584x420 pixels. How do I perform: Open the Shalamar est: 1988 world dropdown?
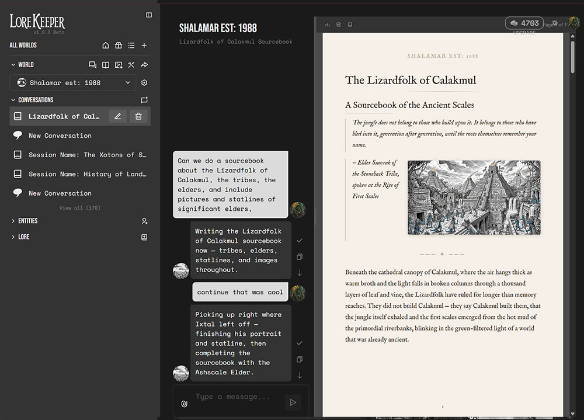point(71,82)
